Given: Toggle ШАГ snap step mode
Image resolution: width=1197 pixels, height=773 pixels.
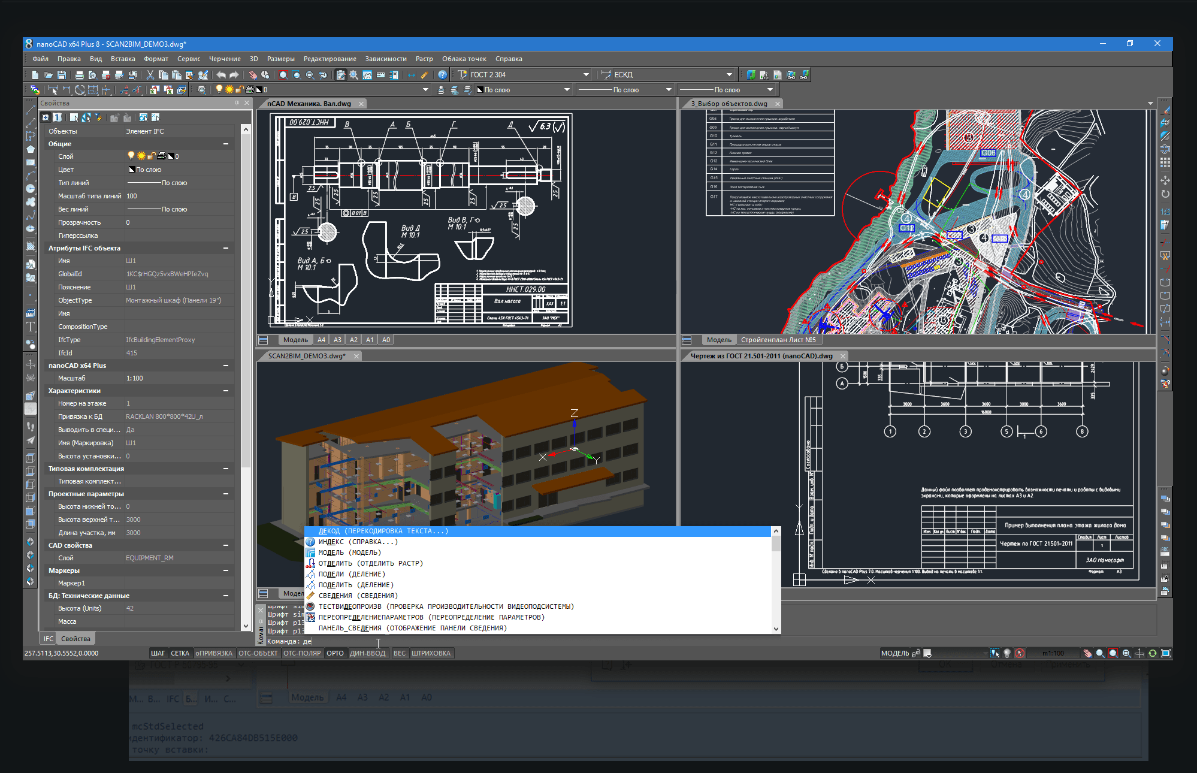Looking at the screenshot, I should click(x=158, y=653).
